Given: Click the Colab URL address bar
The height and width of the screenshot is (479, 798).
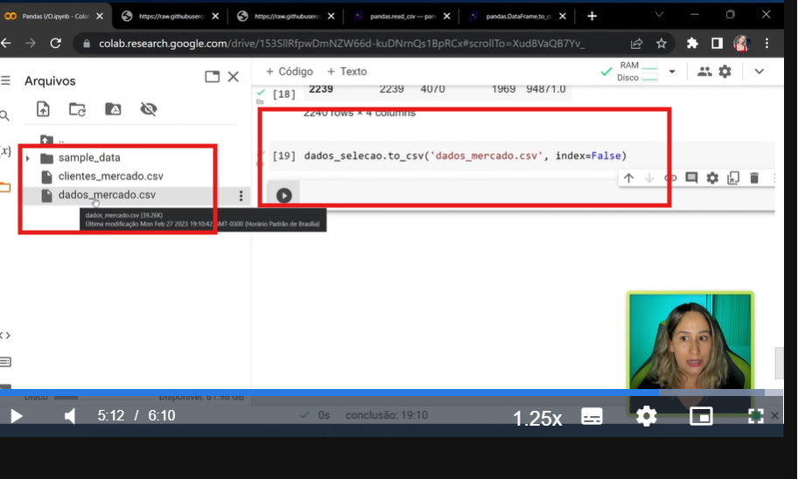Looking at the screenshot, I should (x=341, y=44).
